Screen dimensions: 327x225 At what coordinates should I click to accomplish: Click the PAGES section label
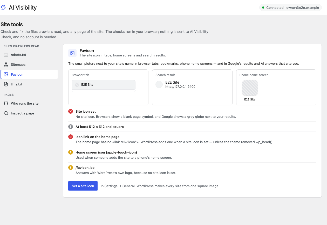coord(9,95)
